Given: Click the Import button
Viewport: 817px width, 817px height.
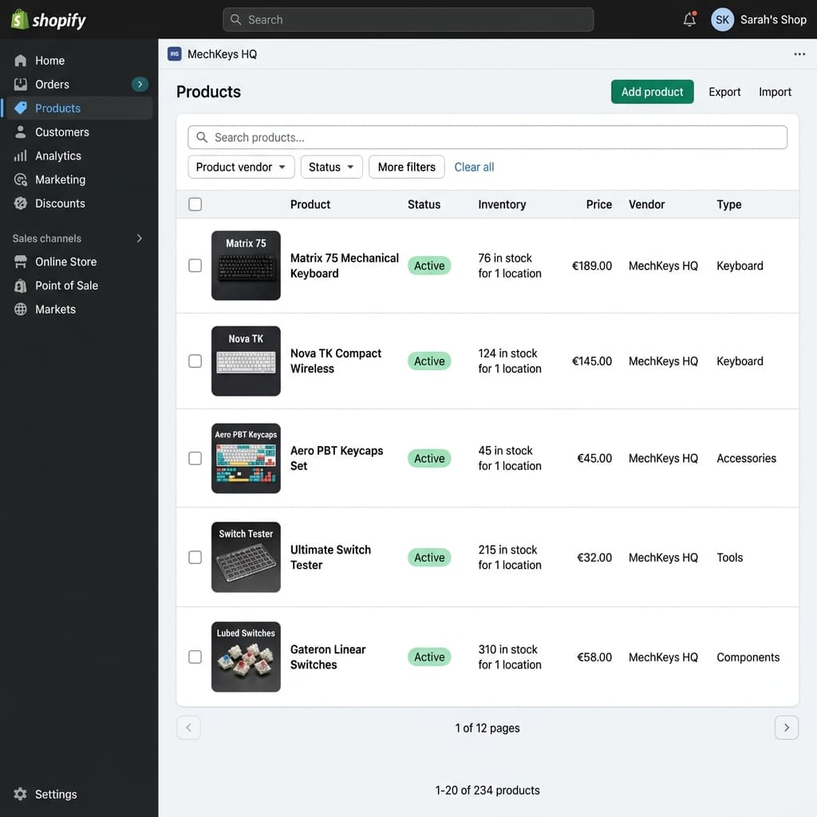Looking at the screenshot, I should click(x=775, y=92).
